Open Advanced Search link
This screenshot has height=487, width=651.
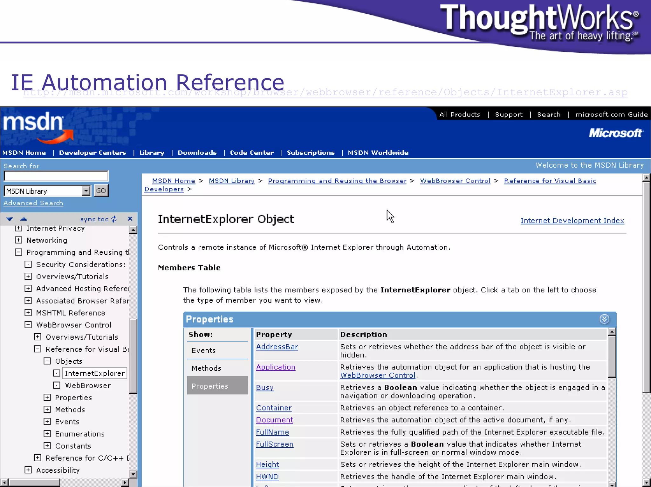pos(33,203)
